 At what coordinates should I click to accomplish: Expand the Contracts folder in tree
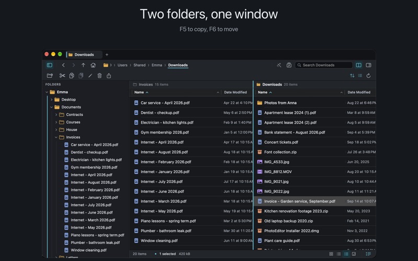click(x=56, y=114)
